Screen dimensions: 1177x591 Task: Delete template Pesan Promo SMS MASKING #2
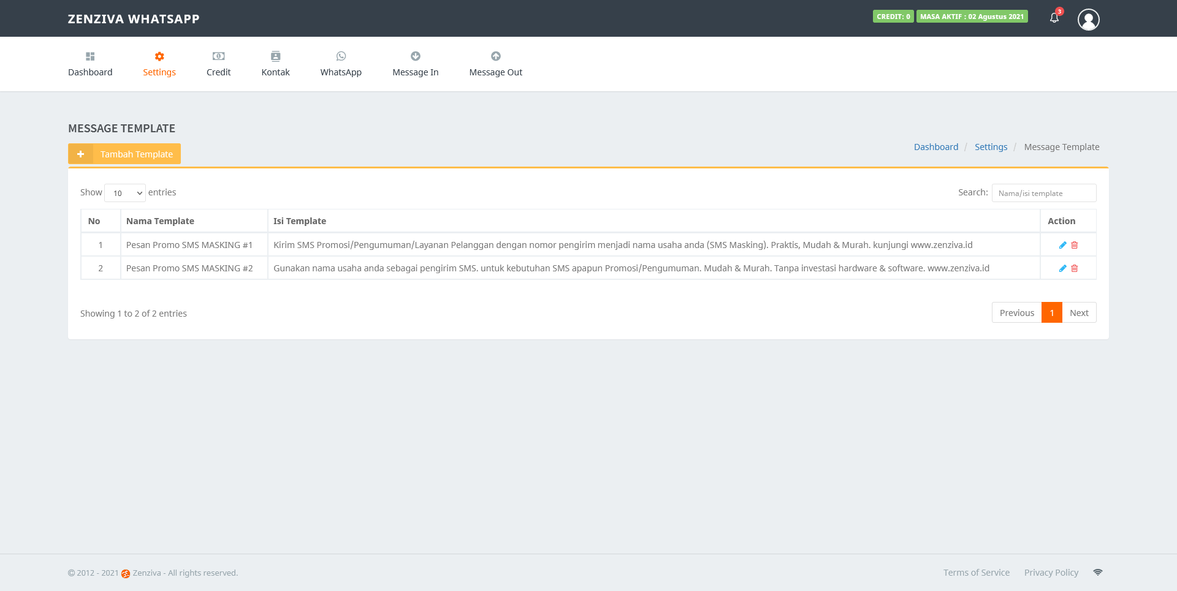pos(1075,268)
